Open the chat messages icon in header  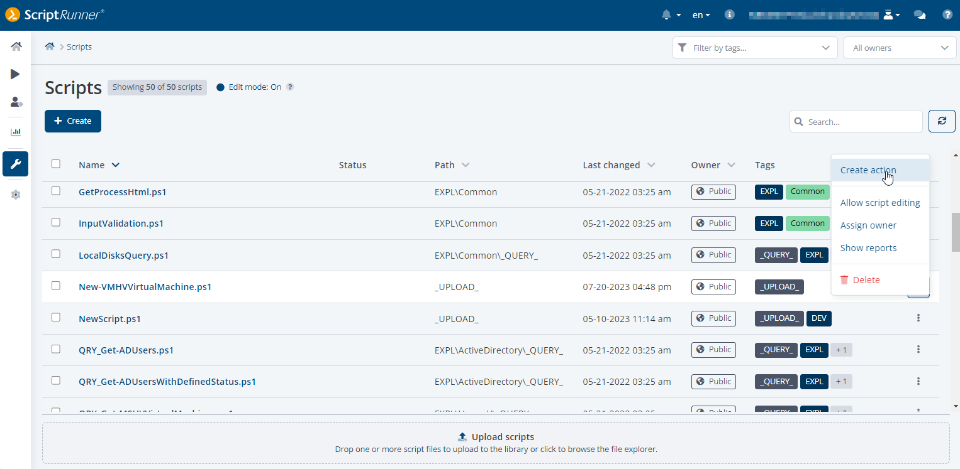(x=919, y=15)
